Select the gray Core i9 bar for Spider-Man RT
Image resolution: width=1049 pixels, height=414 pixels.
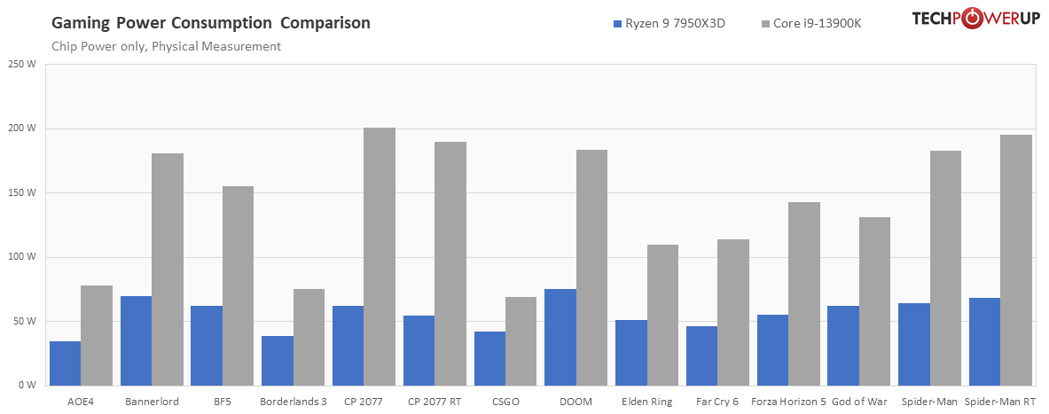pyautogui.click(x=1016, y=261)
